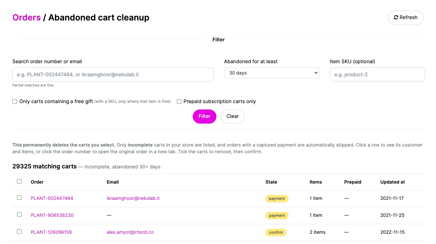Click the Refresh button with circular arrows icon
436x244 pixels.
pos(406,18)
